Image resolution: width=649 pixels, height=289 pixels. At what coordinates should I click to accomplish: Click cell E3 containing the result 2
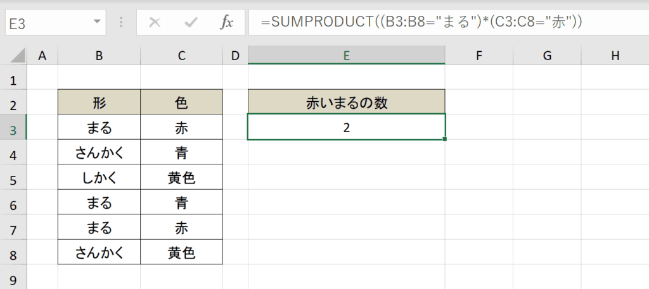pos(347,127)
